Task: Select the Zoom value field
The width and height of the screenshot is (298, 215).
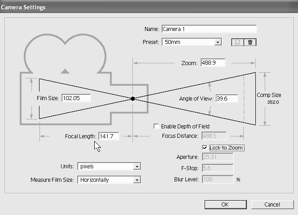Action: click(212, 63)
